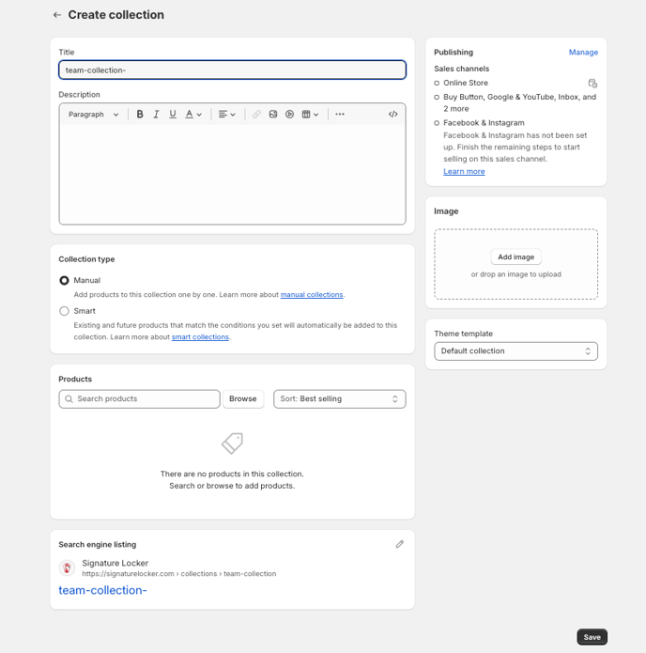Open the Sort: Best selling dropdown
The height and width of the screenshot is (653, 646).
[x=339, y=399]
